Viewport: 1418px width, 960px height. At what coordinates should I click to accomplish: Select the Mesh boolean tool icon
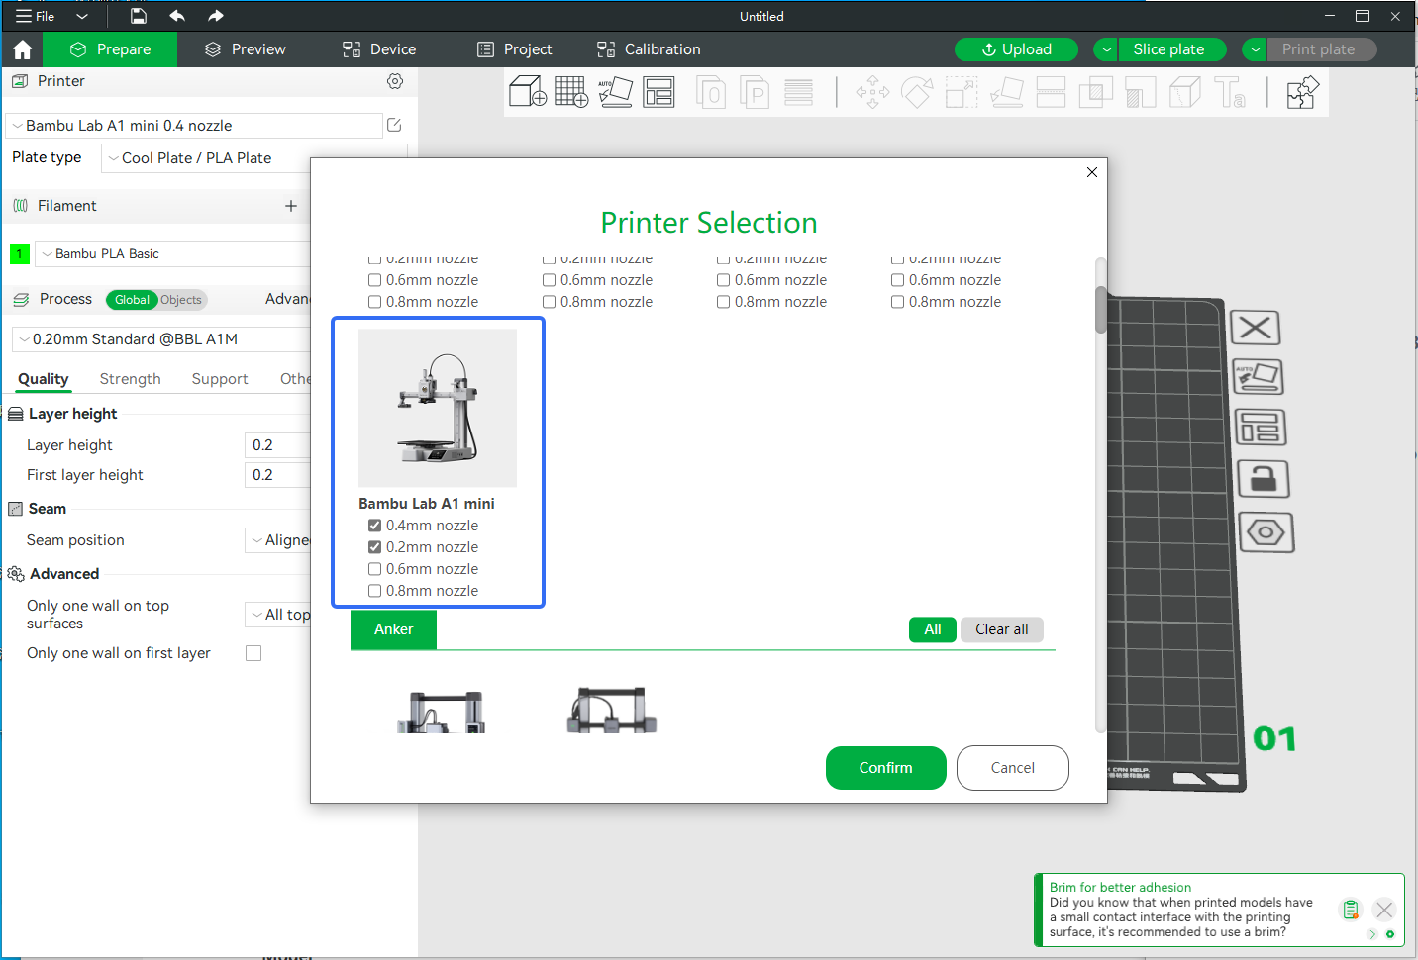tap(1095, 93)
